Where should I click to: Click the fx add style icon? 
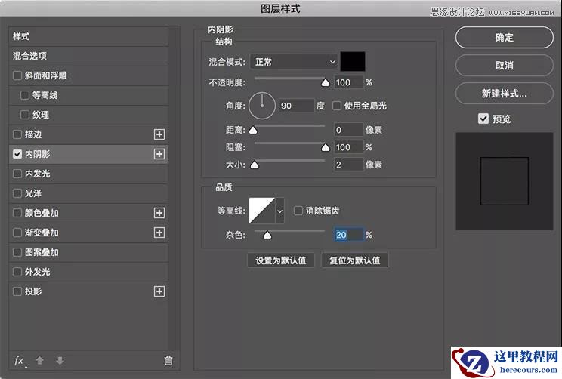pyautogui.click(x=20, y=361)
